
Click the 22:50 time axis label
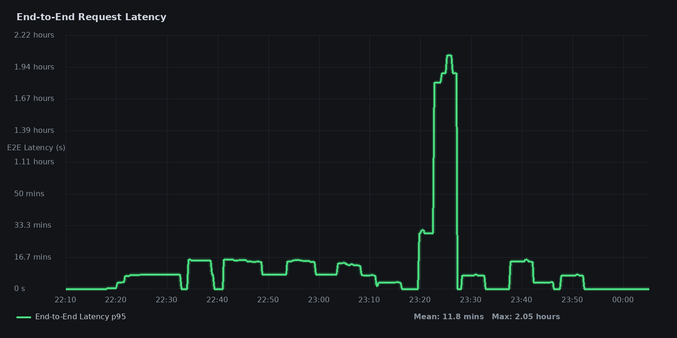268,300
